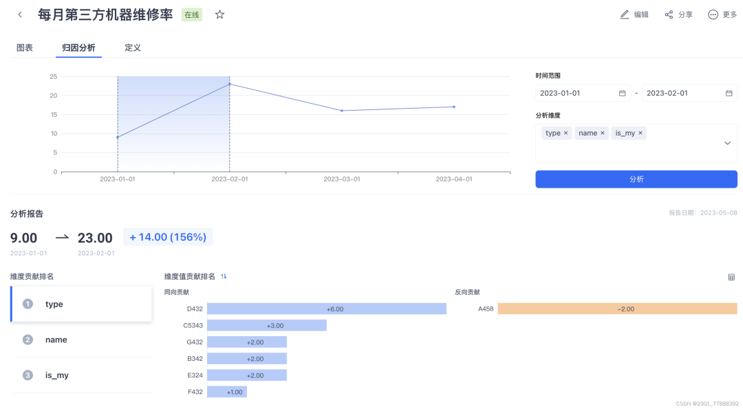Click the F432 +1.00 bar

[227, 392]
